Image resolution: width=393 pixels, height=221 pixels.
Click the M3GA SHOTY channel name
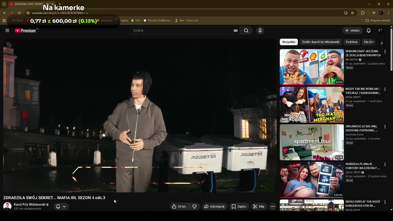pos(353,97)
